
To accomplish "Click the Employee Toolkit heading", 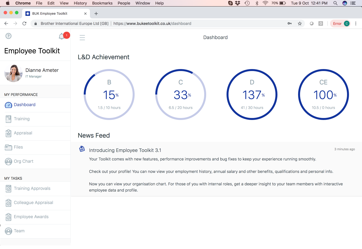I will [32, 51].
